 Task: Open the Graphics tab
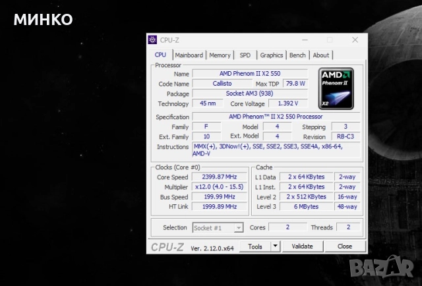tap(271, 55)
